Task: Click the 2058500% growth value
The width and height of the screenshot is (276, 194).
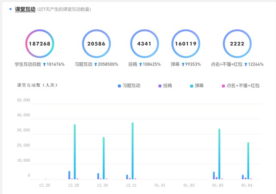Action: (108, 64)
